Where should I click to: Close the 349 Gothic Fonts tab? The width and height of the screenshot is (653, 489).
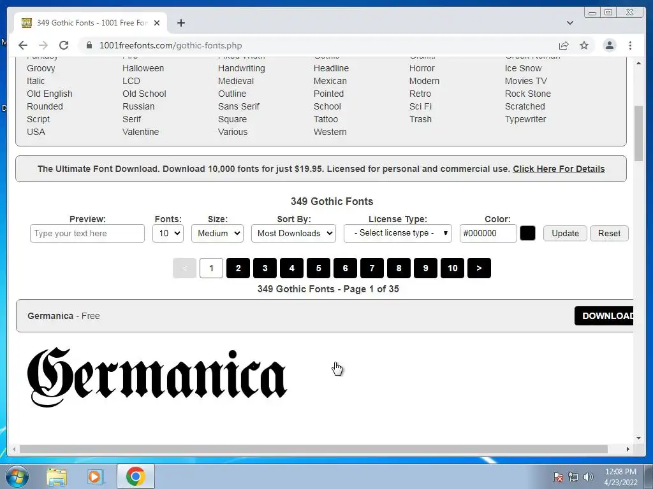[x=157, y=23]
